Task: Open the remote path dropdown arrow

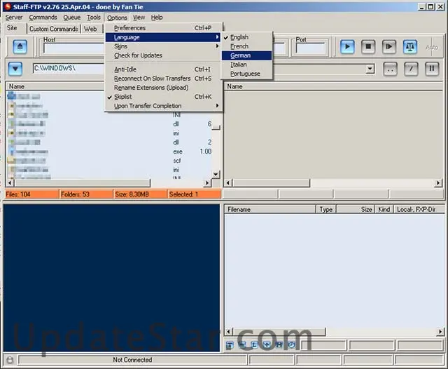Action: [370, 69]
